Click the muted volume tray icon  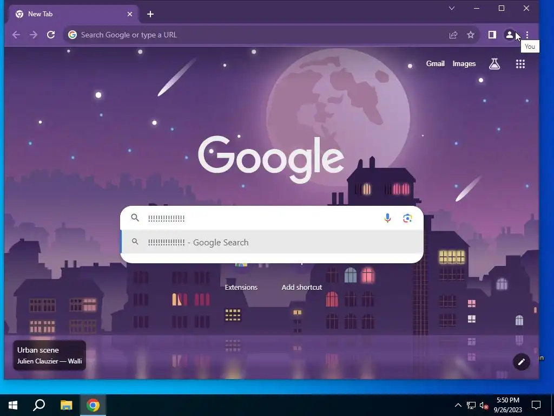(x=484, y=405)
